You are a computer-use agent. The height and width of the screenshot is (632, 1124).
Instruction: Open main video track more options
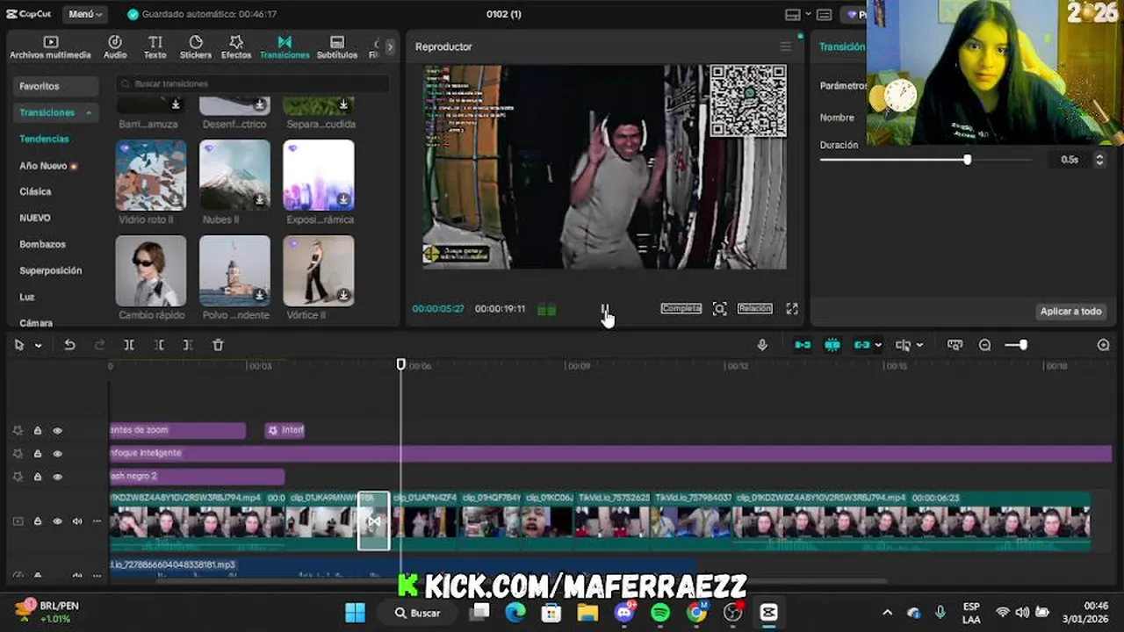[x=96, y=521]
